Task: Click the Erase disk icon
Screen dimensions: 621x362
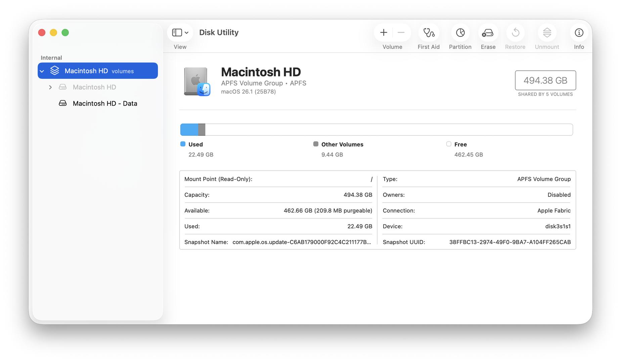Action: click(488, 33)
